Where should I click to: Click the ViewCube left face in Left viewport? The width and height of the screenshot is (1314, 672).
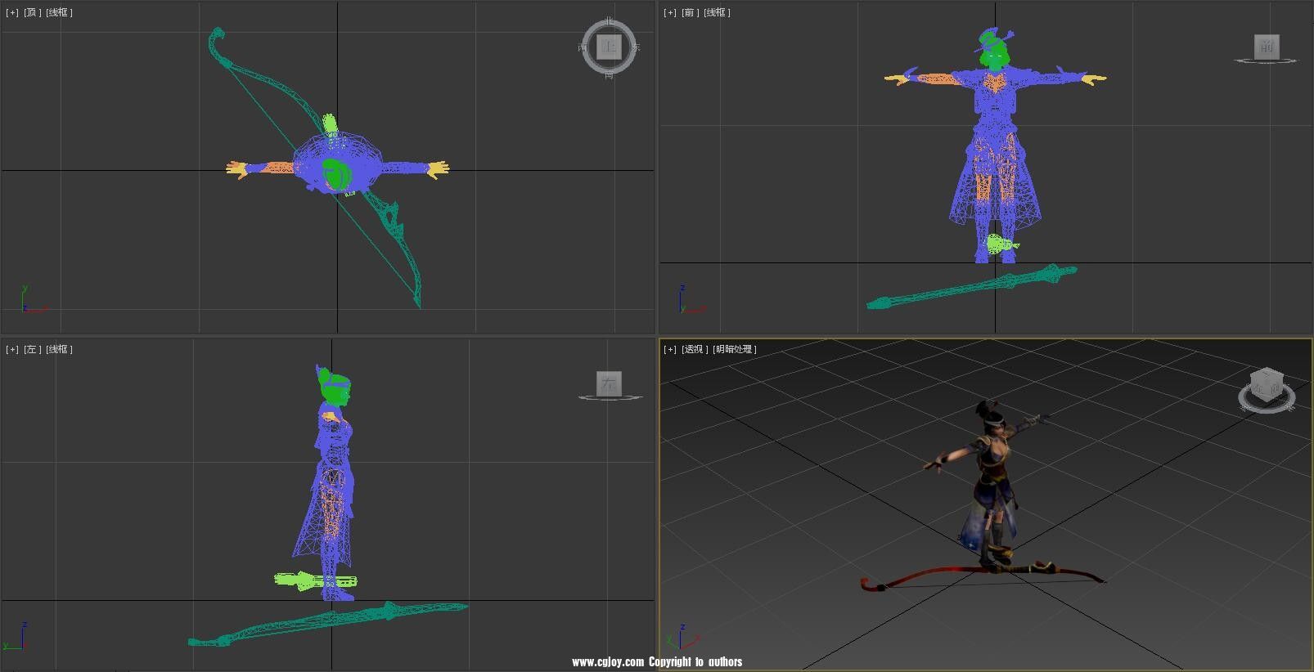tap(609, 383)
